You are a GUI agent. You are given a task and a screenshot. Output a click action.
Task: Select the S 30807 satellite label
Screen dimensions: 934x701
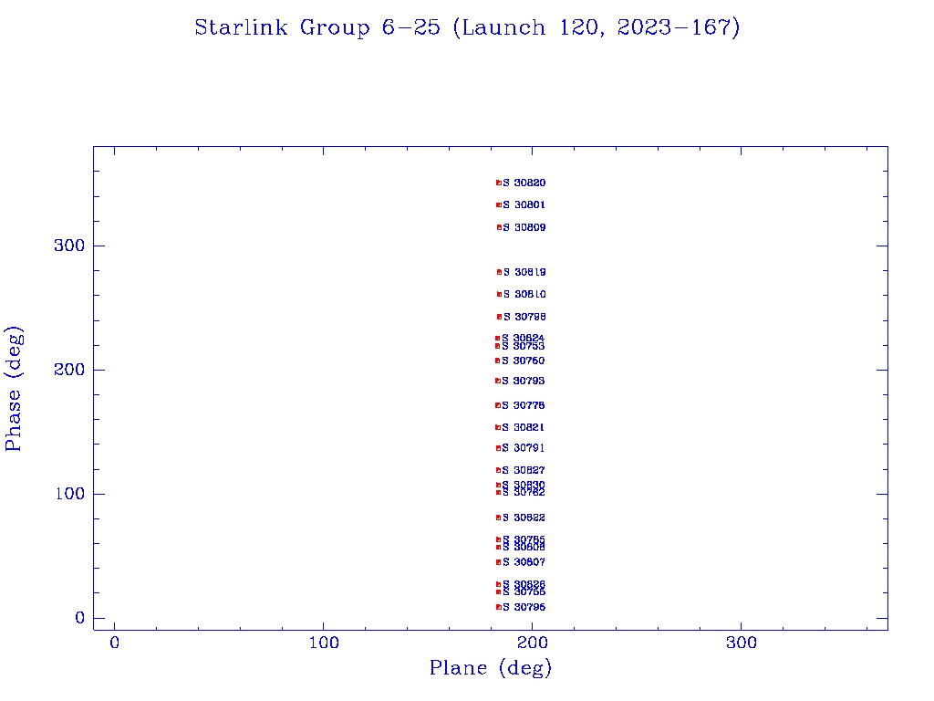pos(524,562)
